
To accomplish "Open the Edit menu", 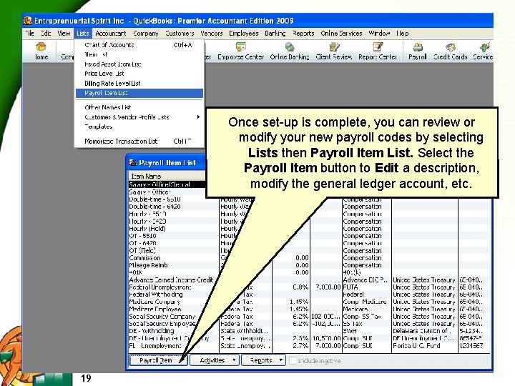I will pyautogui.click(x=46, y=33).
